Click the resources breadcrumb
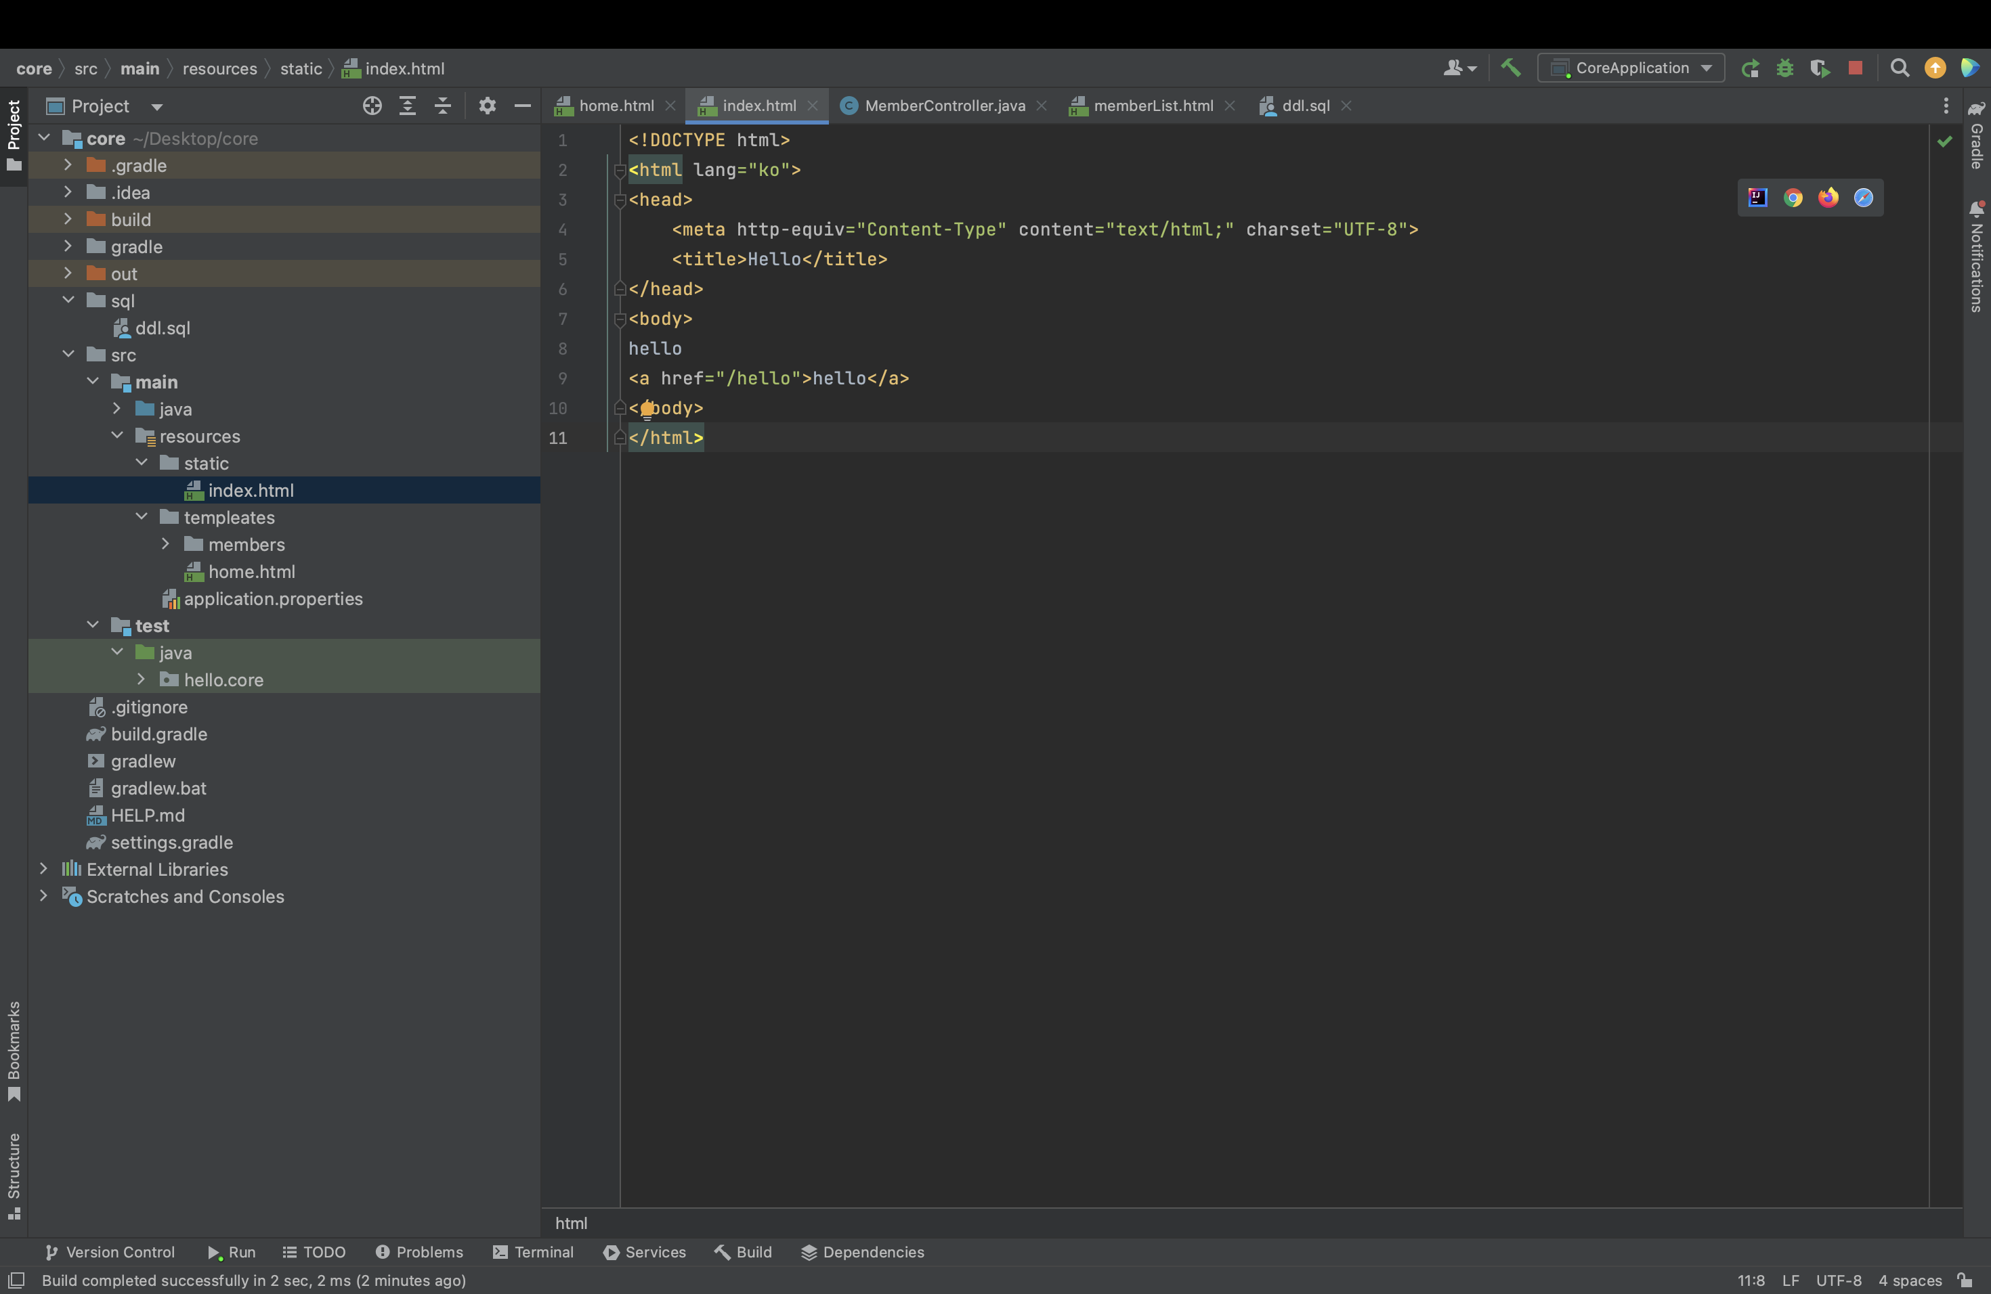 [220, 68]
